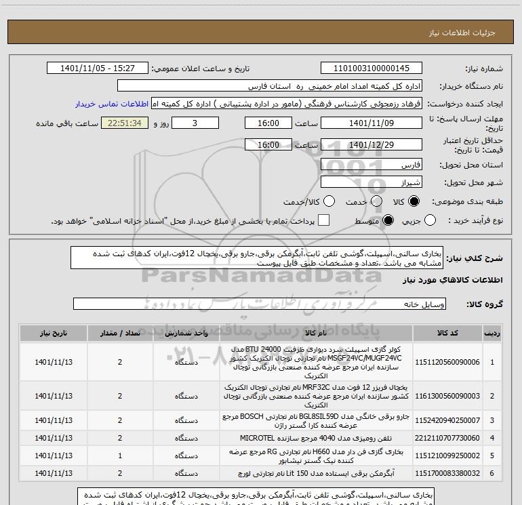Click the تاریخ نیاز column header
The width and height of the screenshot is (522, 505).
pos(54,334)
